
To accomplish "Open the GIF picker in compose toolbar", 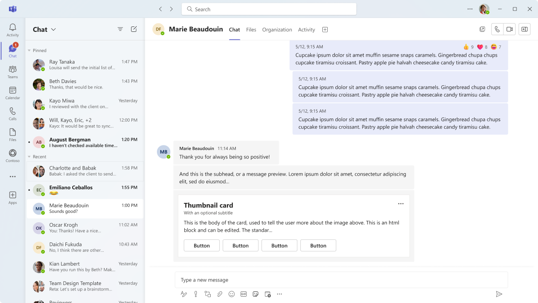I will click(x=243, y=294).
